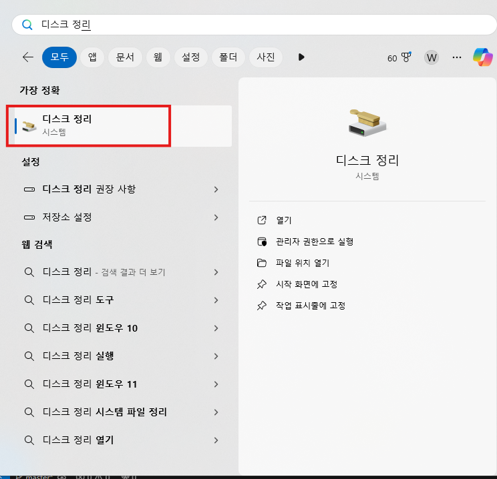Viewport: 497px width, 479px height.
Task: Expand chevron for 디스크 정리 윈도우 11
Action: coord(216,384)
